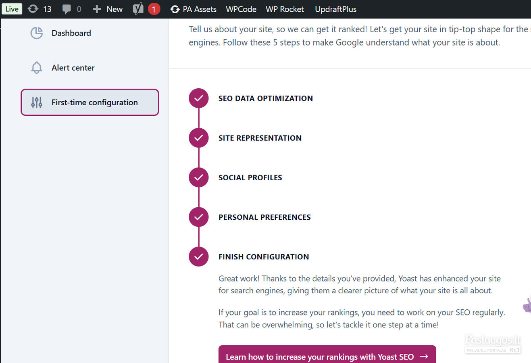Open the WPCode toolbar menu
The image size is (531, 363).
tap(241, 9)
